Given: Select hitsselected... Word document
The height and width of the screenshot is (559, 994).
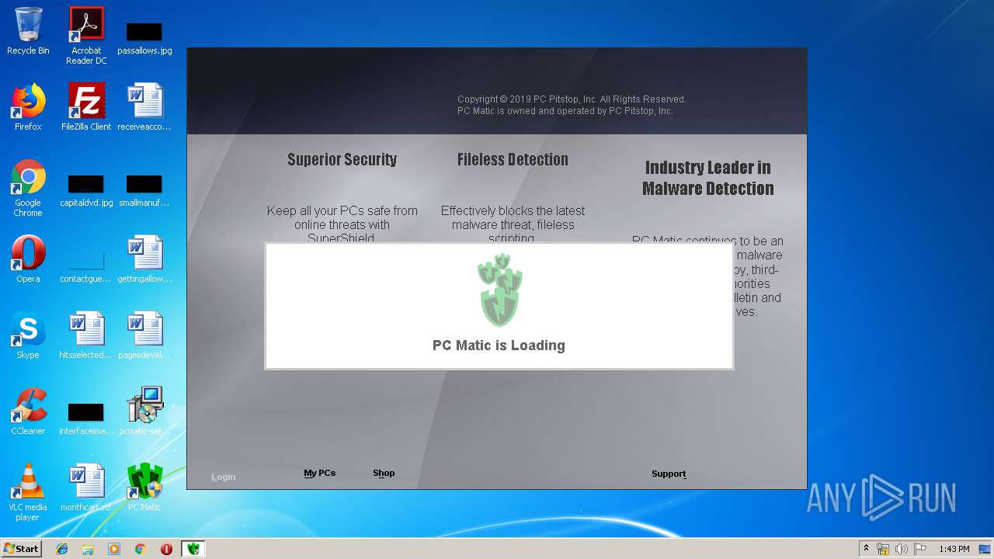Looking at the screenshot, I should tap(86, 335).
